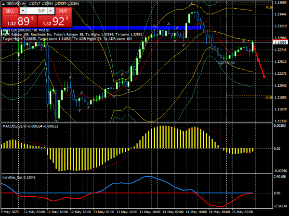Click the lower orange ADR level label

coord(269,97)
